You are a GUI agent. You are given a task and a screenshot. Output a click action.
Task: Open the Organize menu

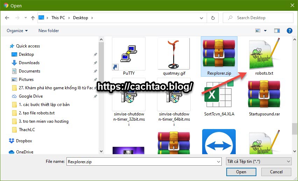[x=17, y=30]
